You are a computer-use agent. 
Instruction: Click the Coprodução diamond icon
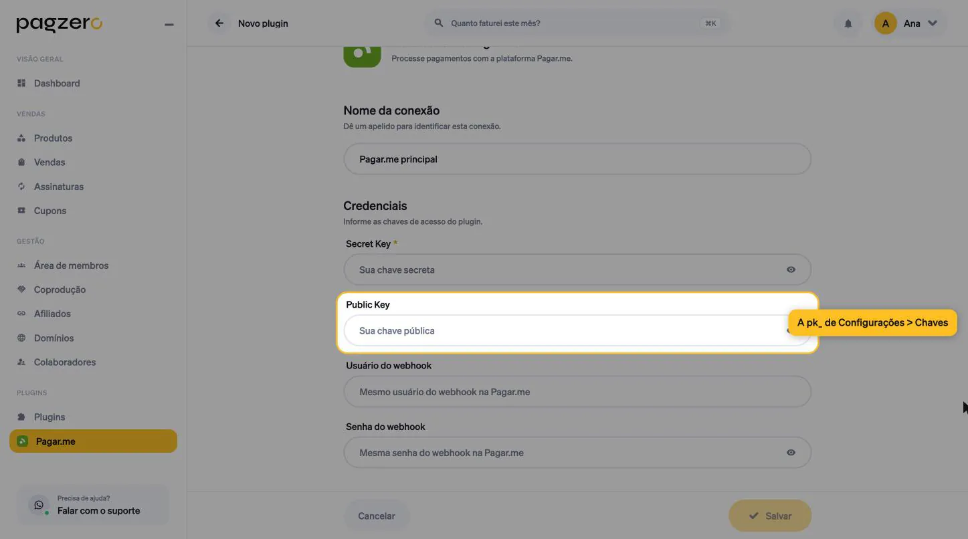(21, 290)
